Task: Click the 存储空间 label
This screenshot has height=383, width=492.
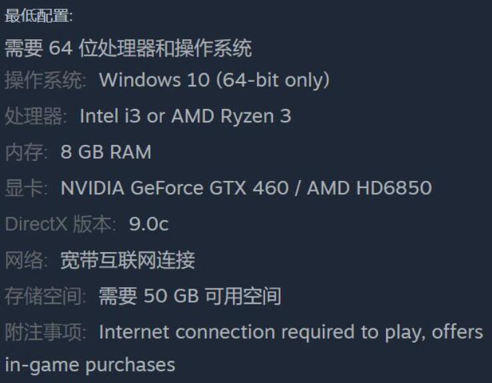Action: [45, 296]
